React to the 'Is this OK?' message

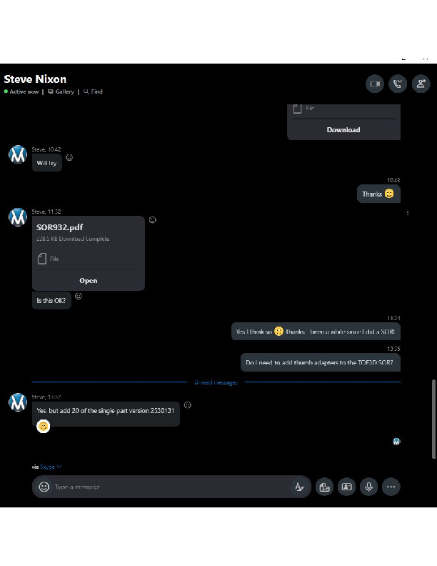pyautogui.click(x=79, y=296)
